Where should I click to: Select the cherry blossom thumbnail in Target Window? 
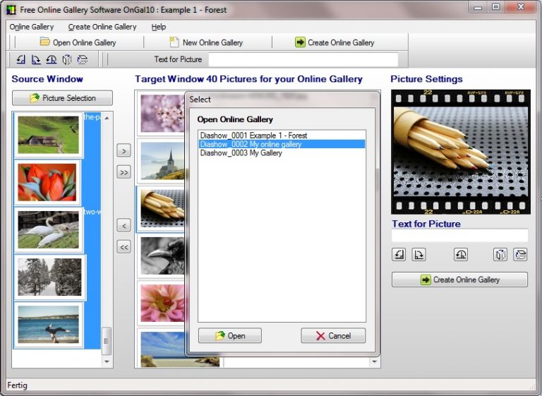click(162, 114)
